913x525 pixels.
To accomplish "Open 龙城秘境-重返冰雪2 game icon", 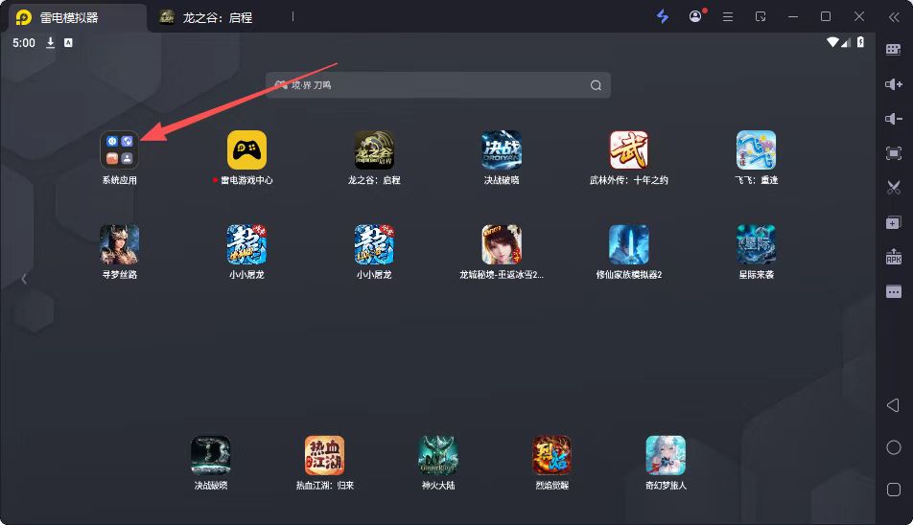I will coord(502,244).
